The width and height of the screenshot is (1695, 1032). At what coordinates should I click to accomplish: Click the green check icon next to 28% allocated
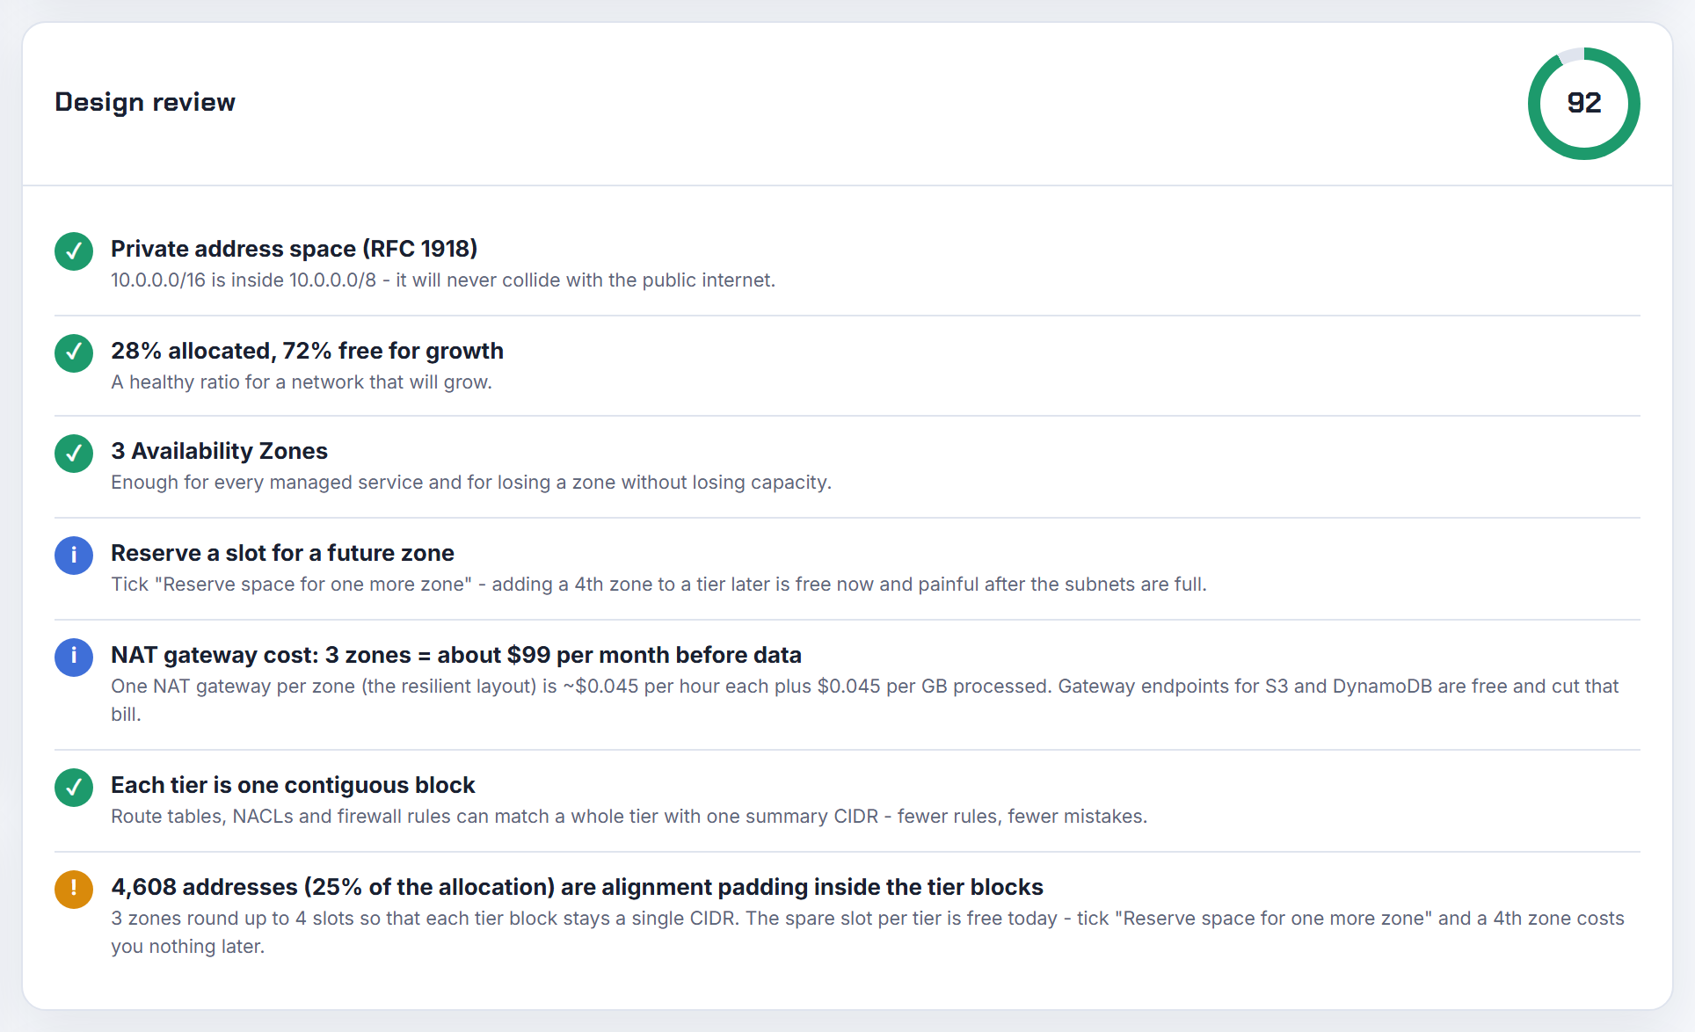coord(74,353)
